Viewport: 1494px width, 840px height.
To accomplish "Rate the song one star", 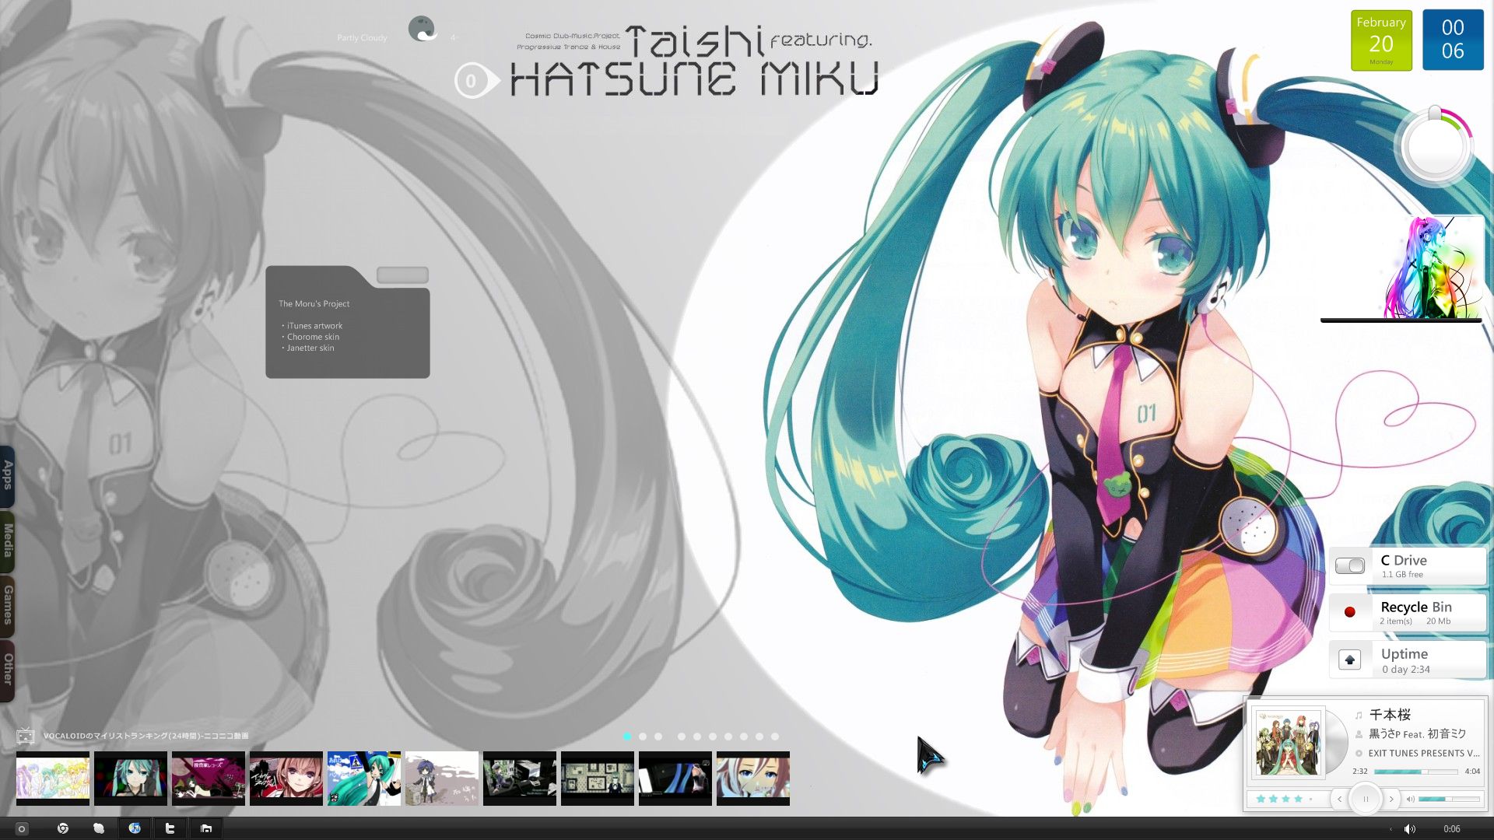I will (1261, 799).
